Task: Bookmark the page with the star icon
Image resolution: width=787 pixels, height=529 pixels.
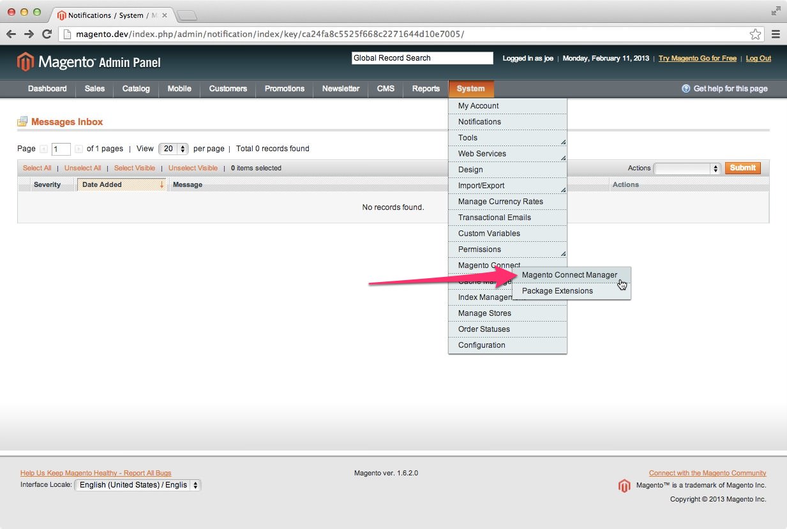Action: pos(755,34)
